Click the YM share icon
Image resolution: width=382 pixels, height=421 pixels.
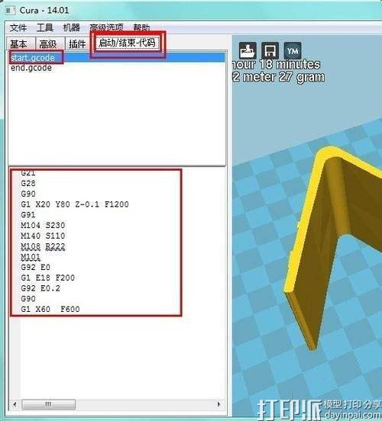293,50
